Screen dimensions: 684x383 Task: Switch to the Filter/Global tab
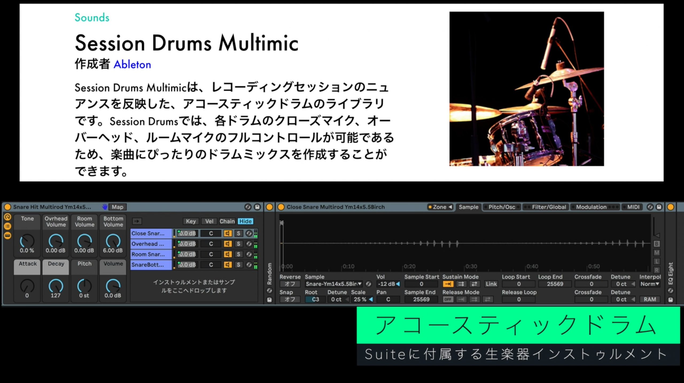point(546,207)
